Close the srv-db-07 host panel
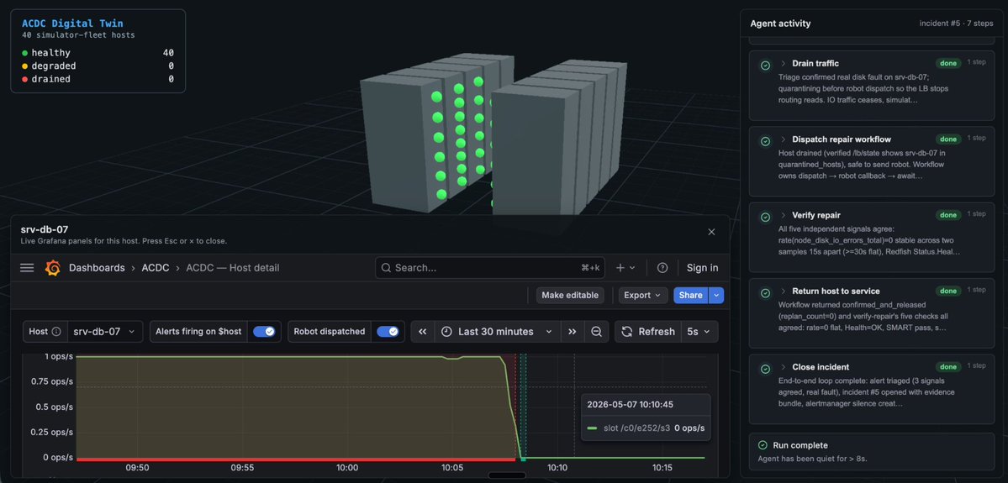Image resolution: width=1008 pixels, height=483 pixels. click(x=711, y=232)
